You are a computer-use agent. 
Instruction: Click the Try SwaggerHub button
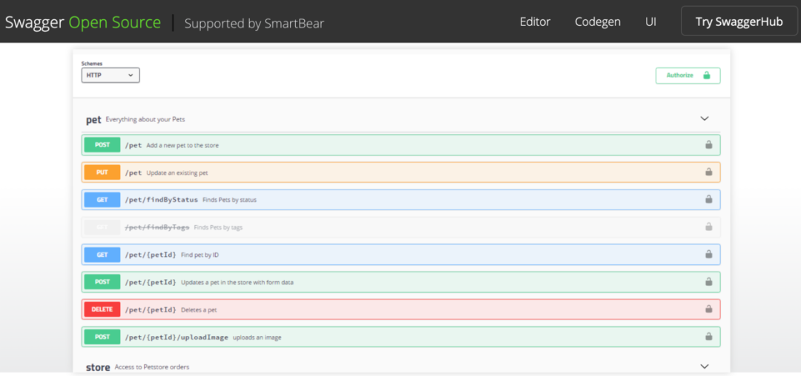click(739, 21)
